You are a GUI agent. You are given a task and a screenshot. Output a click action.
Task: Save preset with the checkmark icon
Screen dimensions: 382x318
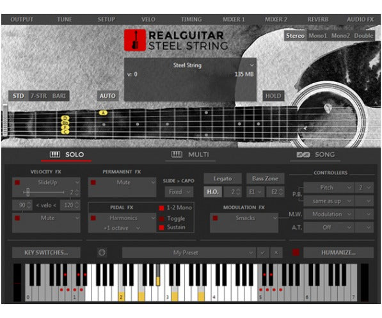(262, 253)
